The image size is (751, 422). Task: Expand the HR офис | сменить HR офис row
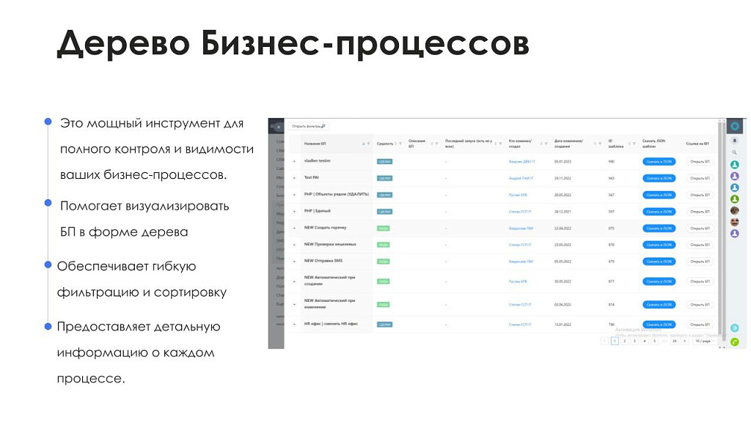tap(294, 323)
